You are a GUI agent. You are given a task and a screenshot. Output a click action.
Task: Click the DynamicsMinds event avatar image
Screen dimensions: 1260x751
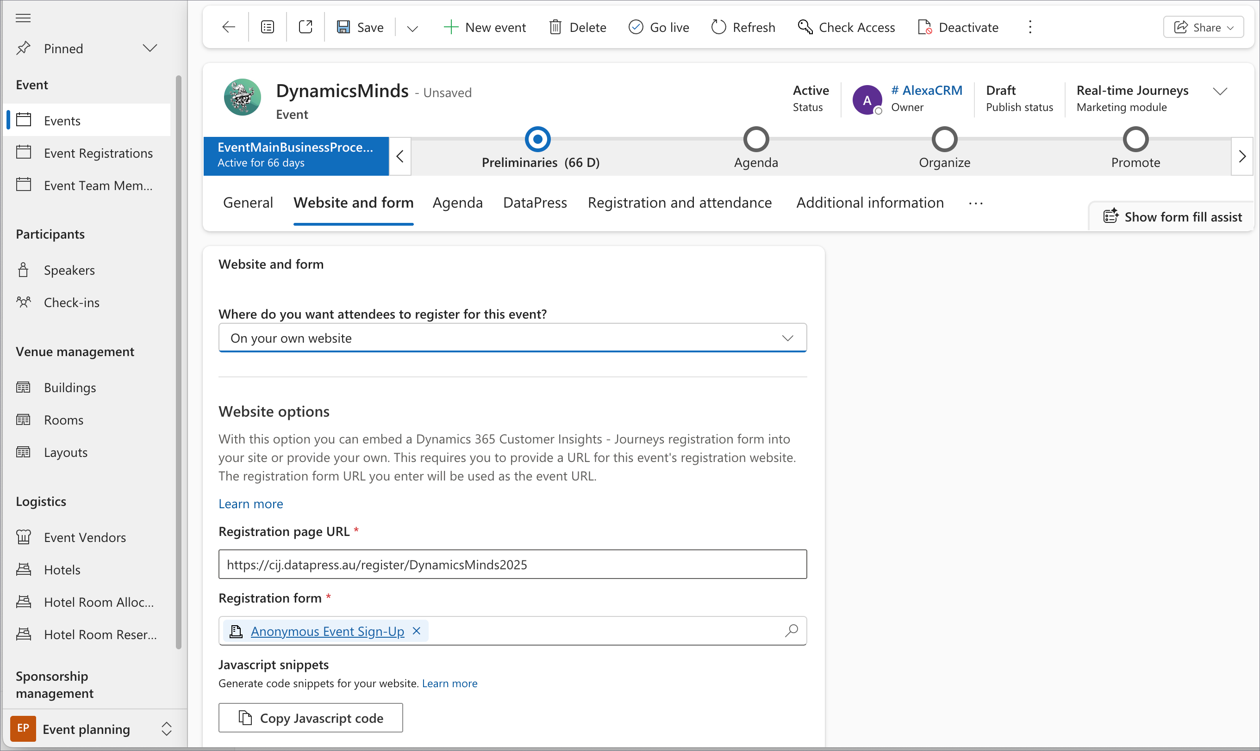tap(243, 97)
